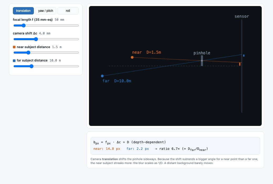Click the blue far point dot in diagram
273x184 pixels.
[x=102, y=76]
